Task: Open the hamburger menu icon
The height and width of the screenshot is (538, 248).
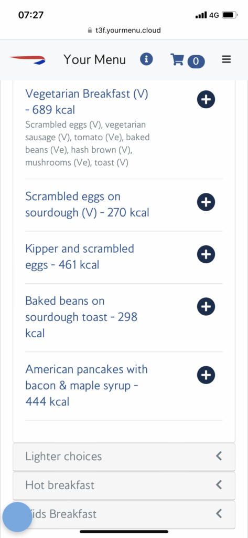Action: tap(227, 59)
